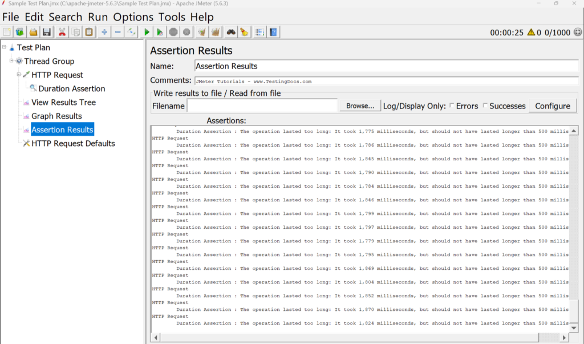
Task: Enable the Errors log filter checkbox
Action: pos(451,106)
